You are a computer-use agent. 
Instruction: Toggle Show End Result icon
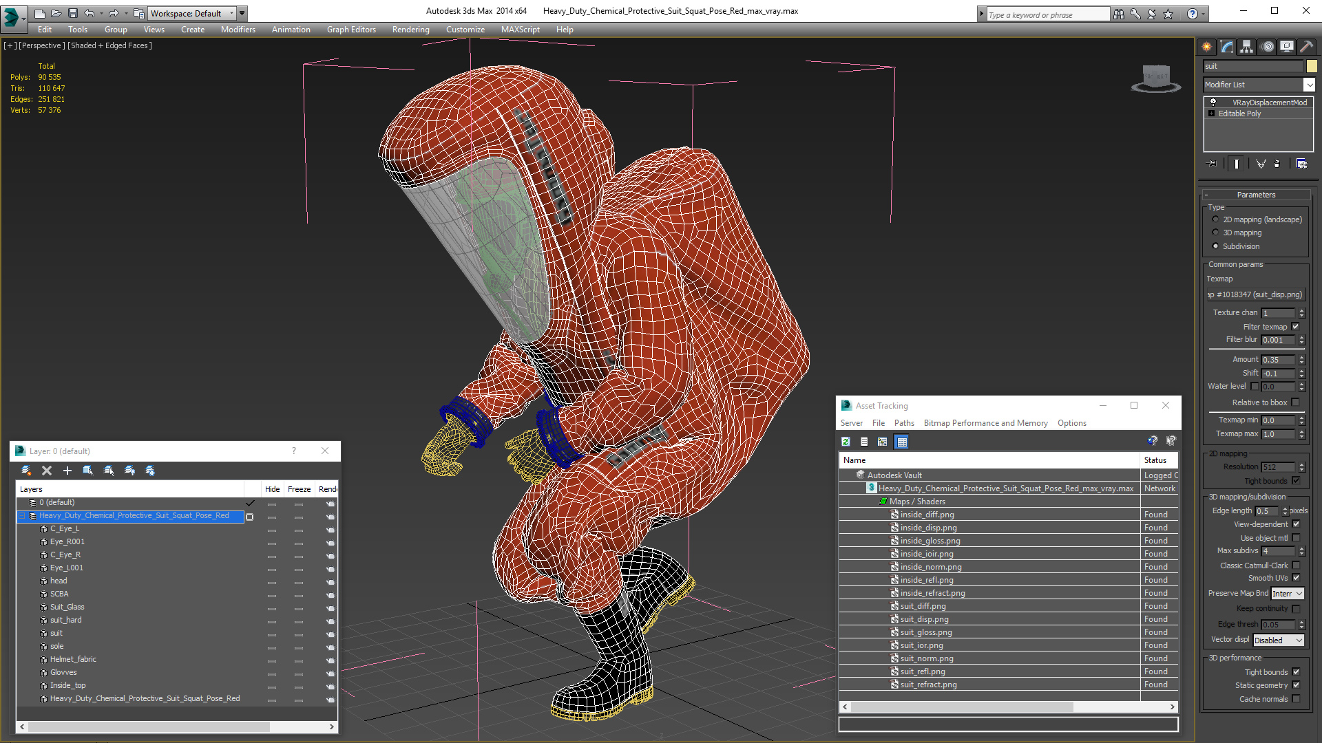tap(1237, 164)
